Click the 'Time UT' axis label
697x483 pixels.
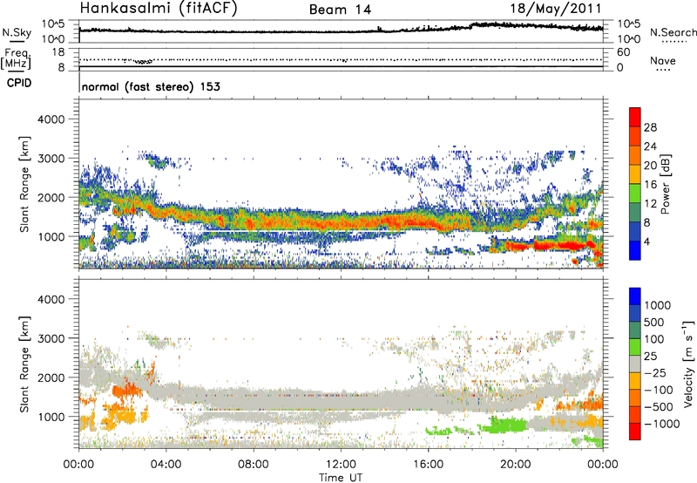coord(341,478)
